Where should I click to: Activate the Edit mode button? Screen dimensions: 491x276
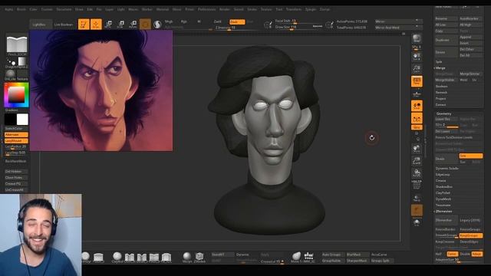coord(84,24)
